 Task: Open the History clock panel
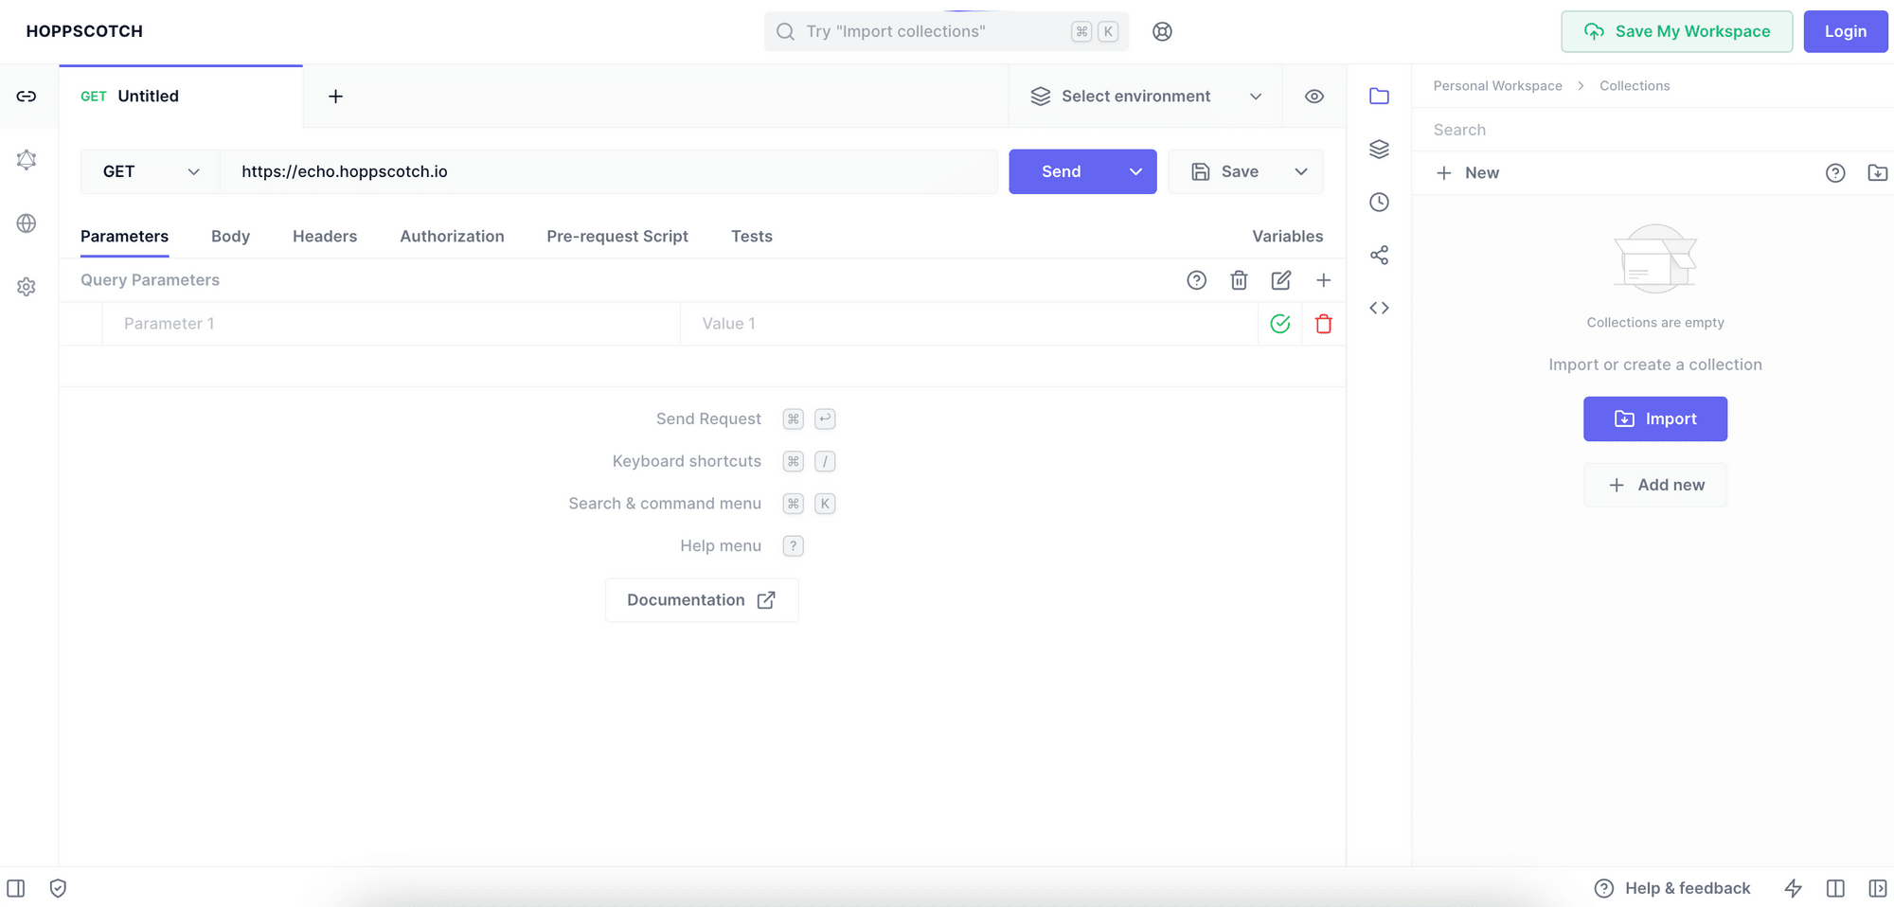(1379, 202)
